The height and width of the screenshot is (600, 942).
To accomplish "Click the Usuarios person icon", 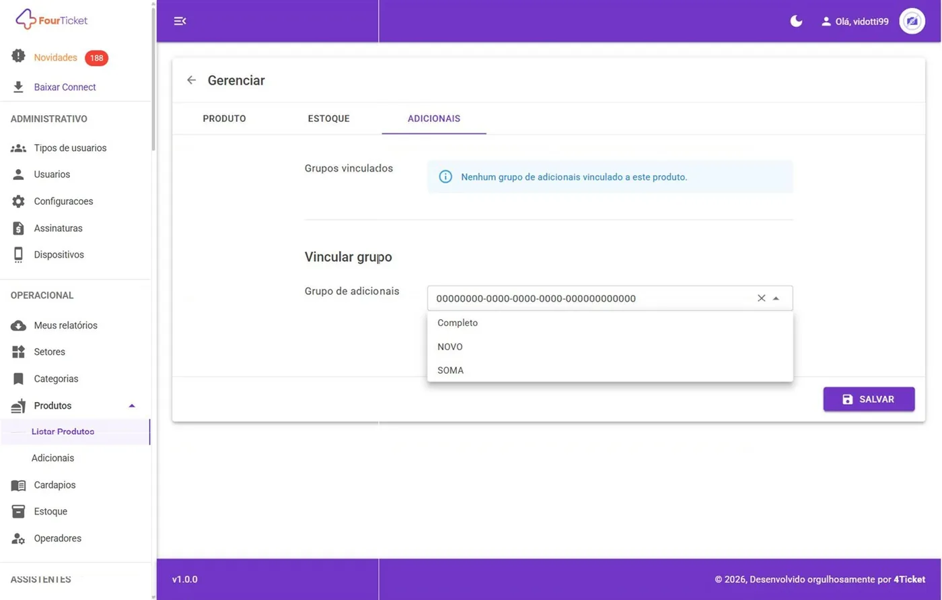I will tap(19, 174).
